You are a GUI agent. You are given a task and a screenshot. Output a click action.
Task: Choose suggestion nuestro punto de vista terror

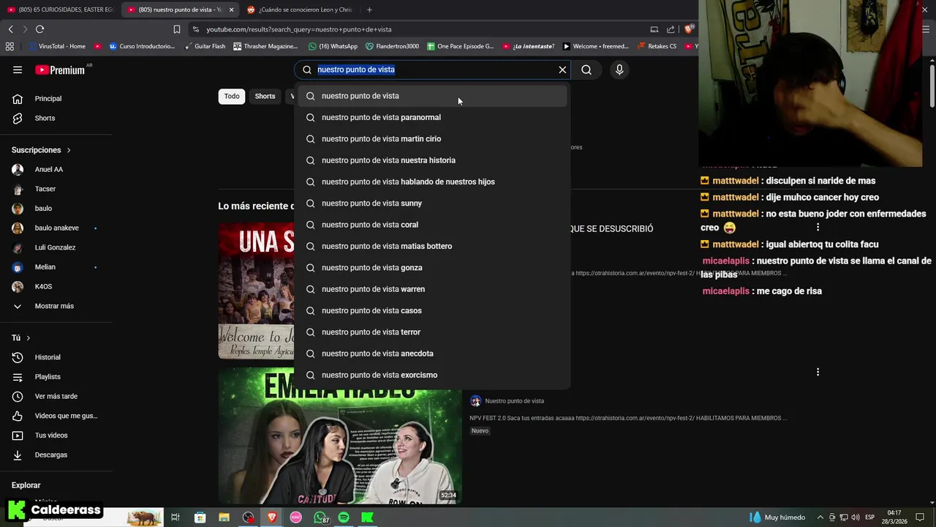point(431,332)
